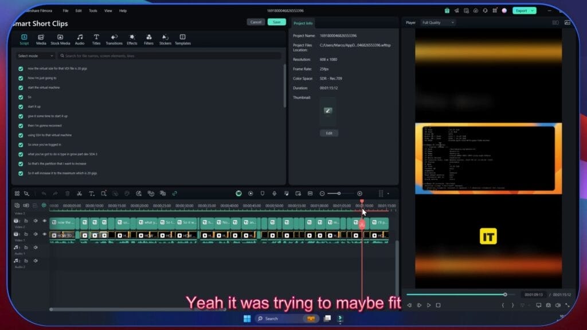Take a snapshot using the camera icon under the player
This screenshot has height=330, width=587.
pyautogui.click(x=548, y=305)
